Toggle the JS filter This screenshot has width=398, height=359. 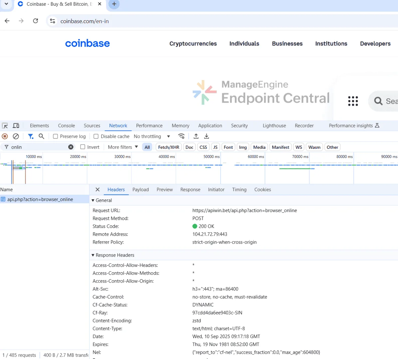(215, 147)
